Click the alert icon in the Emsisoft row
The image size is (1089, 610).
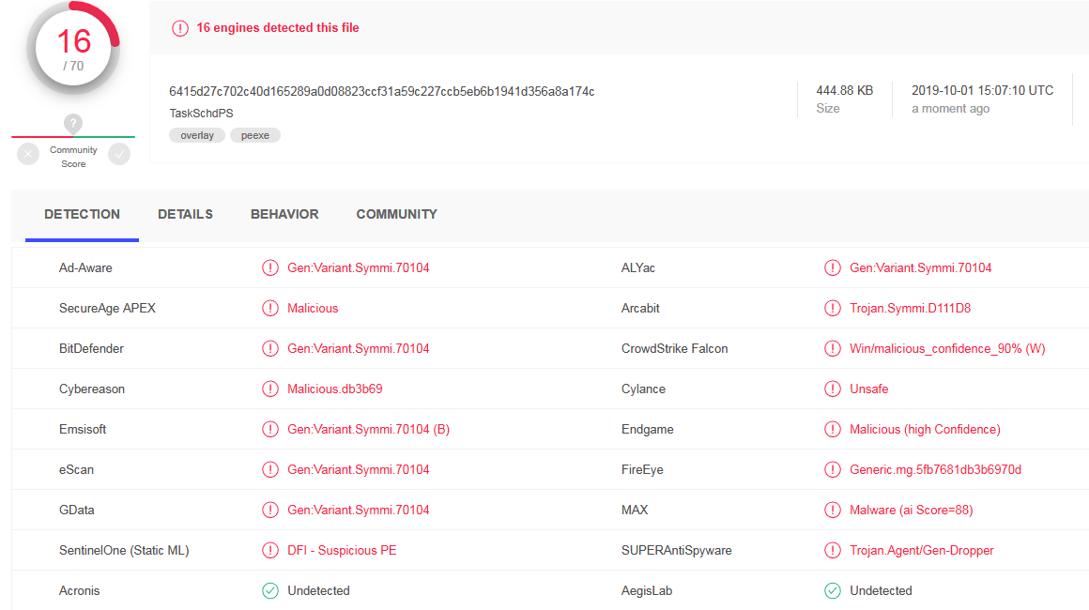coord(270,429)
